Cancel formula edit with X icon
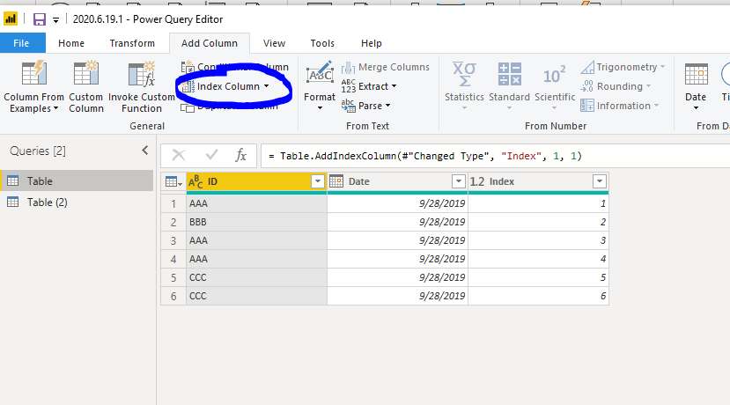This screenshot has width=730, height=405. pos(179,155)
